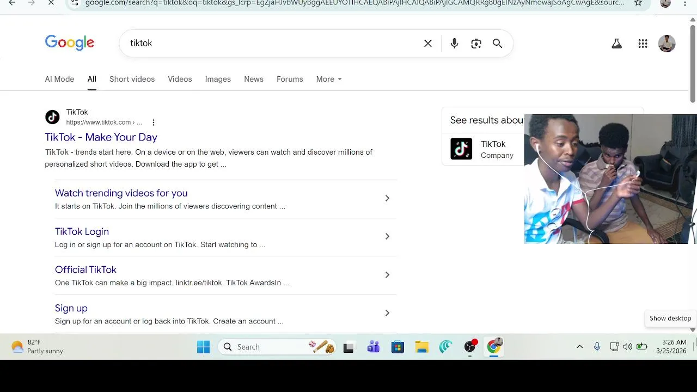Open more options for TikTok result
Screen dimensions: 697x392
(x=154, y=122)
